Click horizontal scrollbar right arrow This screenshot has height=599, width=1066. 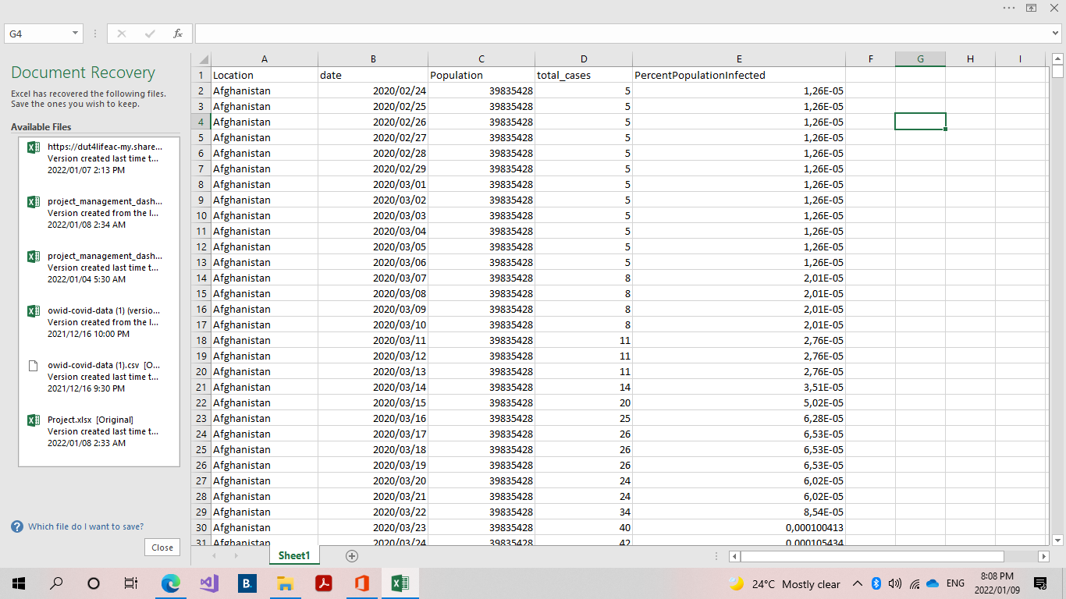tap(1043, 556)
